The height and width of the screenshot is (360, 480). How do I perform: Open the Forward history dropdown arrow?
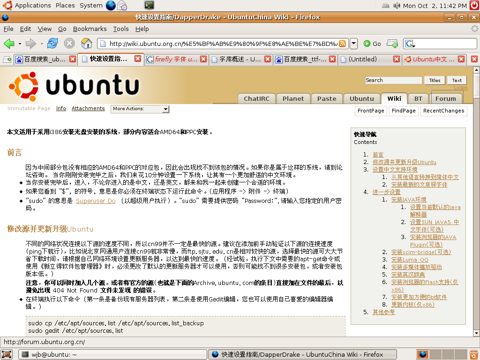pyautogui.click(x=42, y=44)
